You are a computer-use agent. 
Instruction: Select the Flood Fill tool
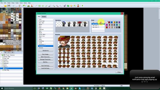click(46, 6)
